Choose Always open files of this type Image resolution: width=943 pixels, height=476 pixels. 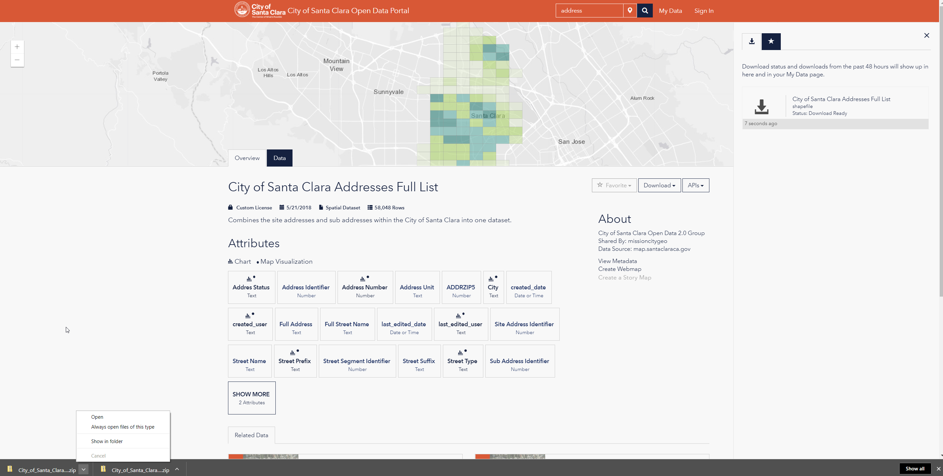tap(123, 427)
